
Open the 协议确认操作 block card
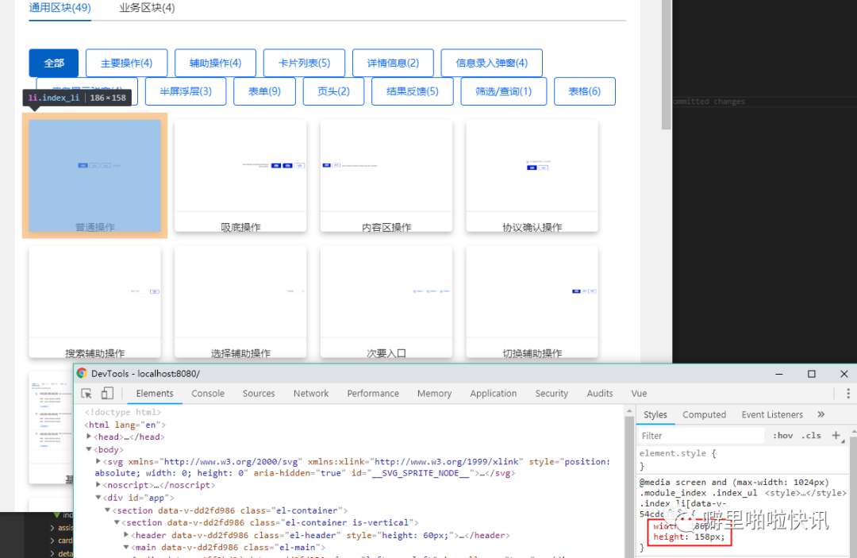(x=532, y=175)
